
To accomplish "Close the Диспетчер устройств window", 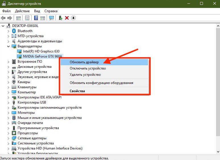I will [215, 3].
